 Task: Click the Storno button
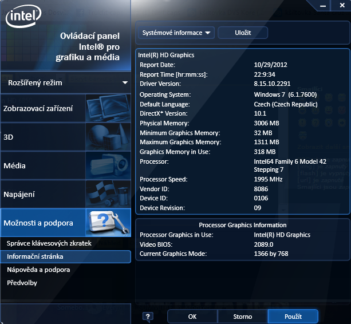[243, 317]
